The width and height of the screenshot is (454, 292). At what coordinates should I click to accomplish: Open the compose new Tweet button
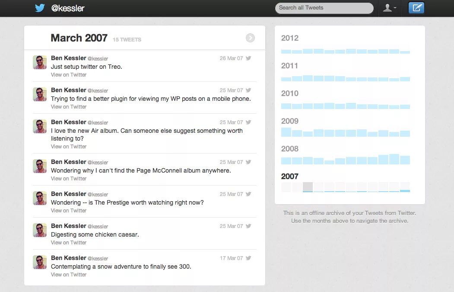click(x=416, y=8)
